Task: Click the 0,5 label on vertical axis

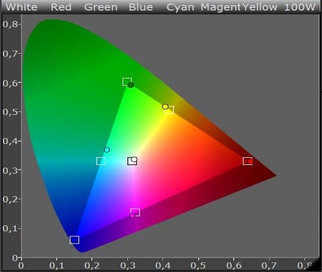Action: (x=10, y=112)
